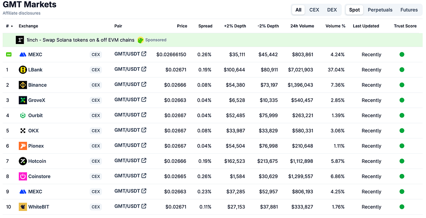Screen dimensions: 426x218
Task: Click the Pionex orange logo icon
Action: click(23, 146)
